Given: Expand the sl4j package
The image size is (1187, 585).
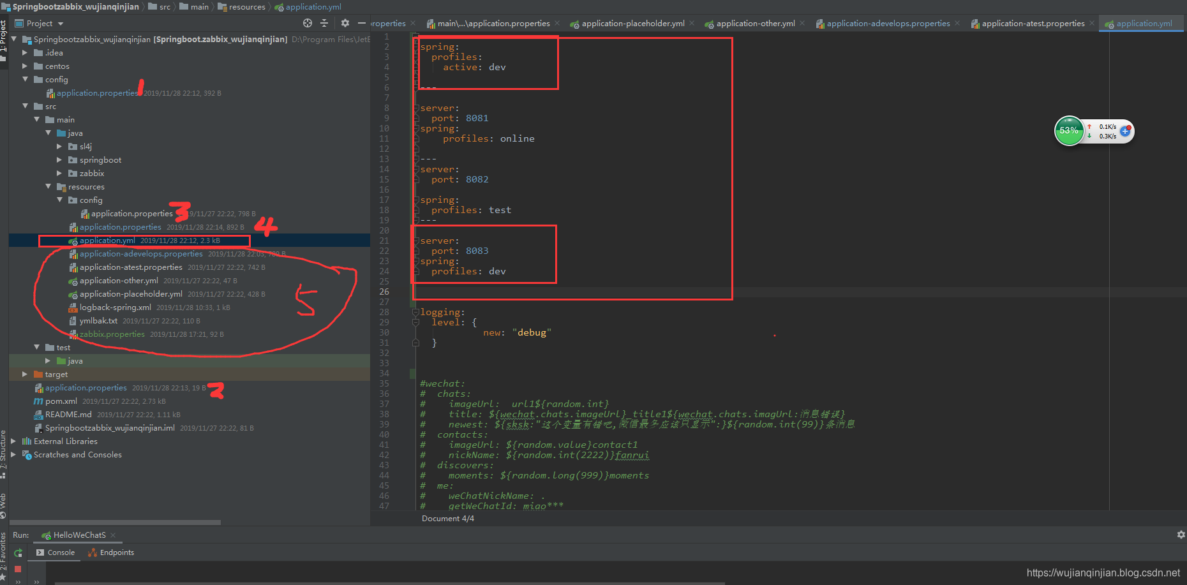Looking at the screenshot, I should point(59,147).
